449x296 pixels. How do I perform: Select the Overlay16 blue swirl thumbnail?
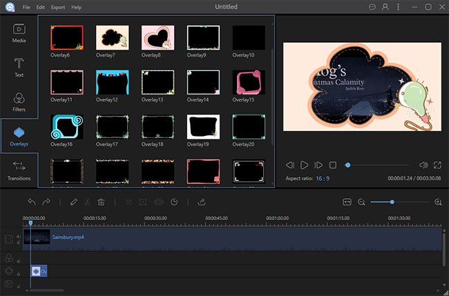67,127
